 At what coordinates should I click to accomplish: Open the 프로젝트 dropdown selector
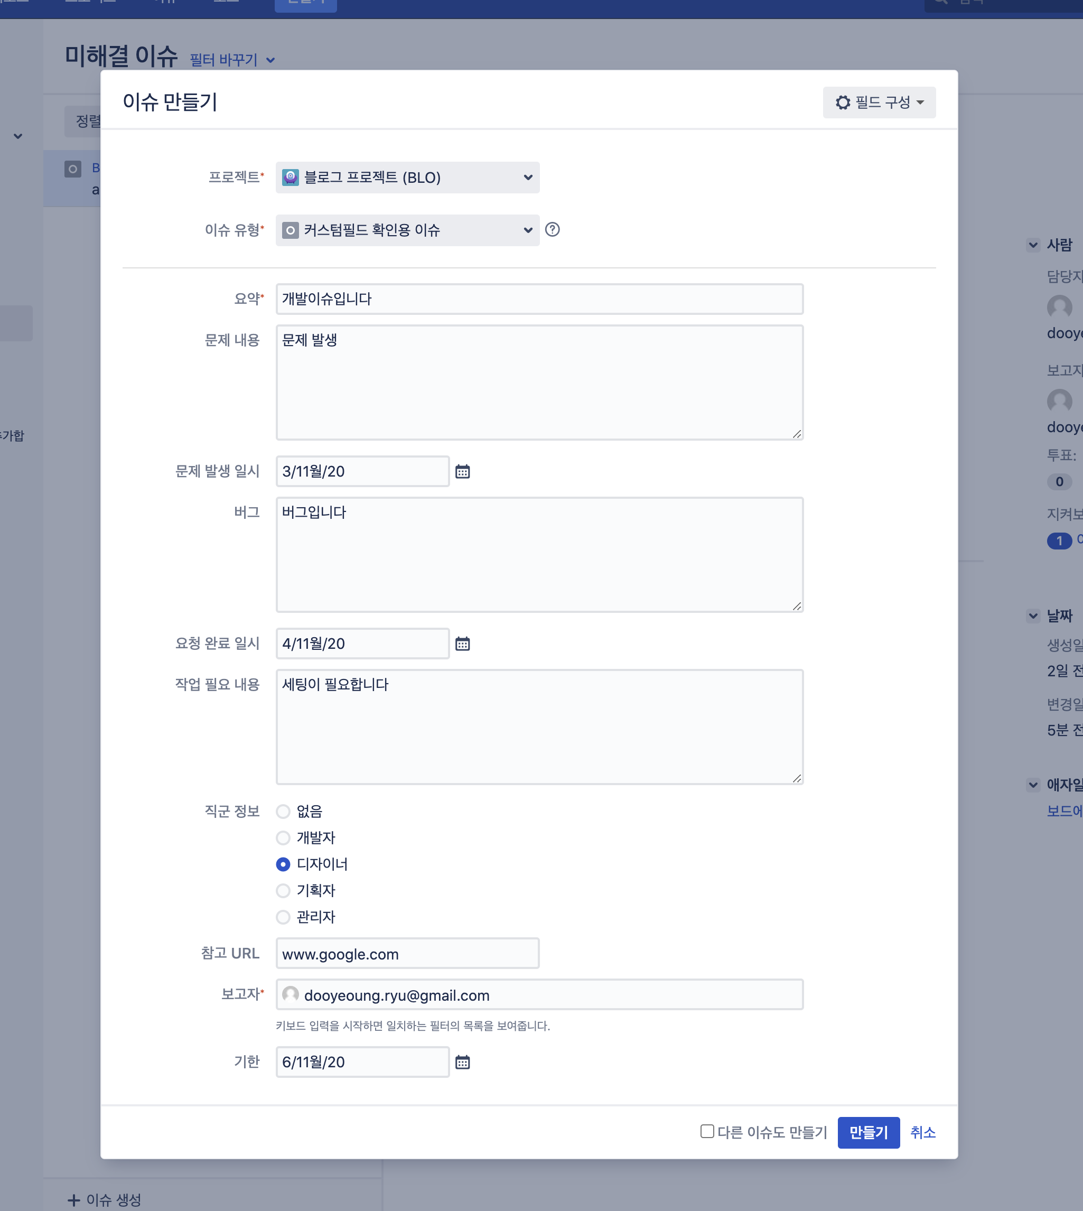pos(407,178)
